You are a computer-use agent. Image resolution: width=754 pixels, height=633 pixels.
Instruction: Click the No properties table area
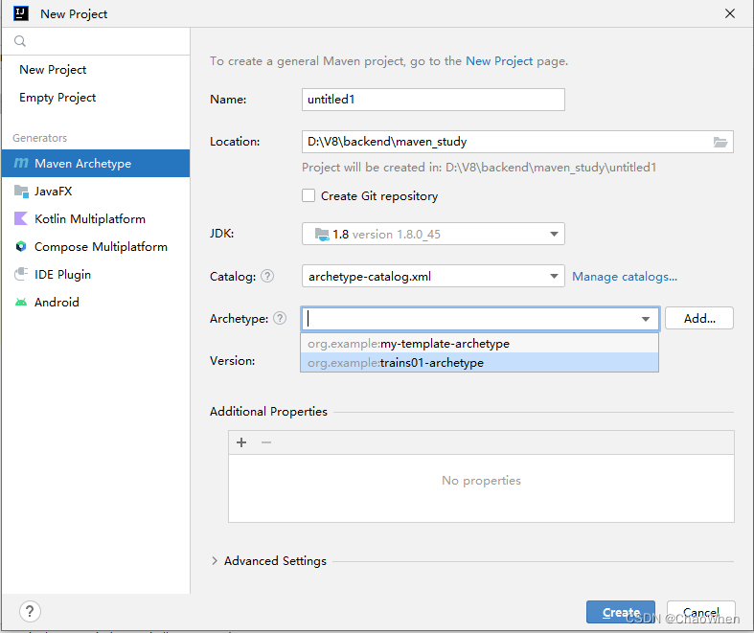[481, 487]
